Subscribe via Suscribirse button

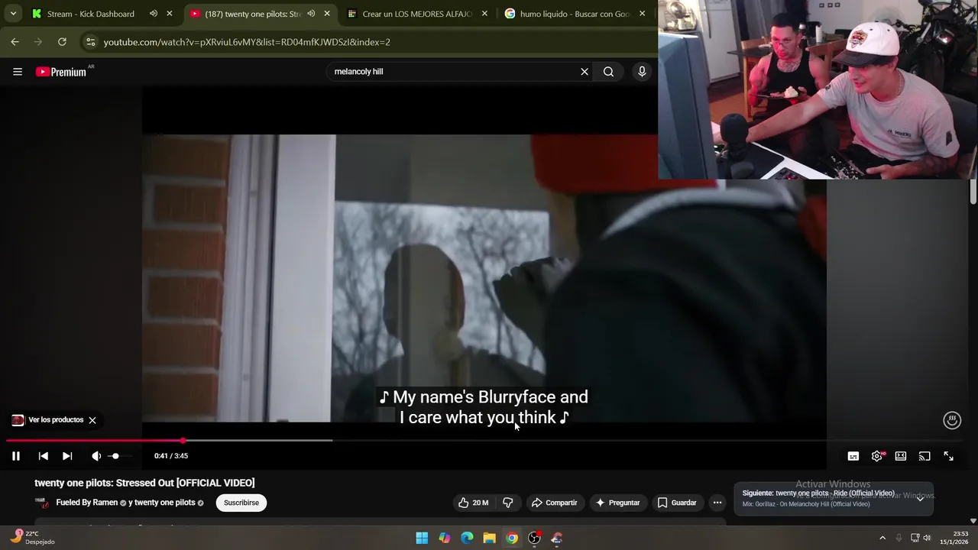[241, 503]
